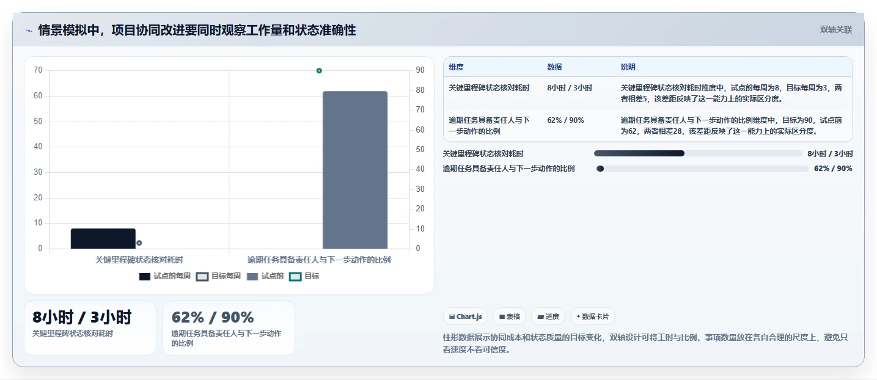Click table cell 关键里程碑状态核对耗时

489,88
